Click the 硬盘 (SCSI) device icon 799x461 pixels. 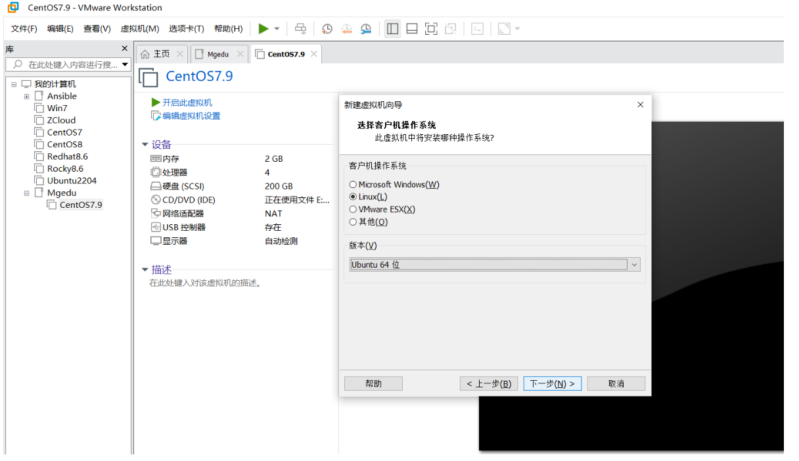[156, 186]
